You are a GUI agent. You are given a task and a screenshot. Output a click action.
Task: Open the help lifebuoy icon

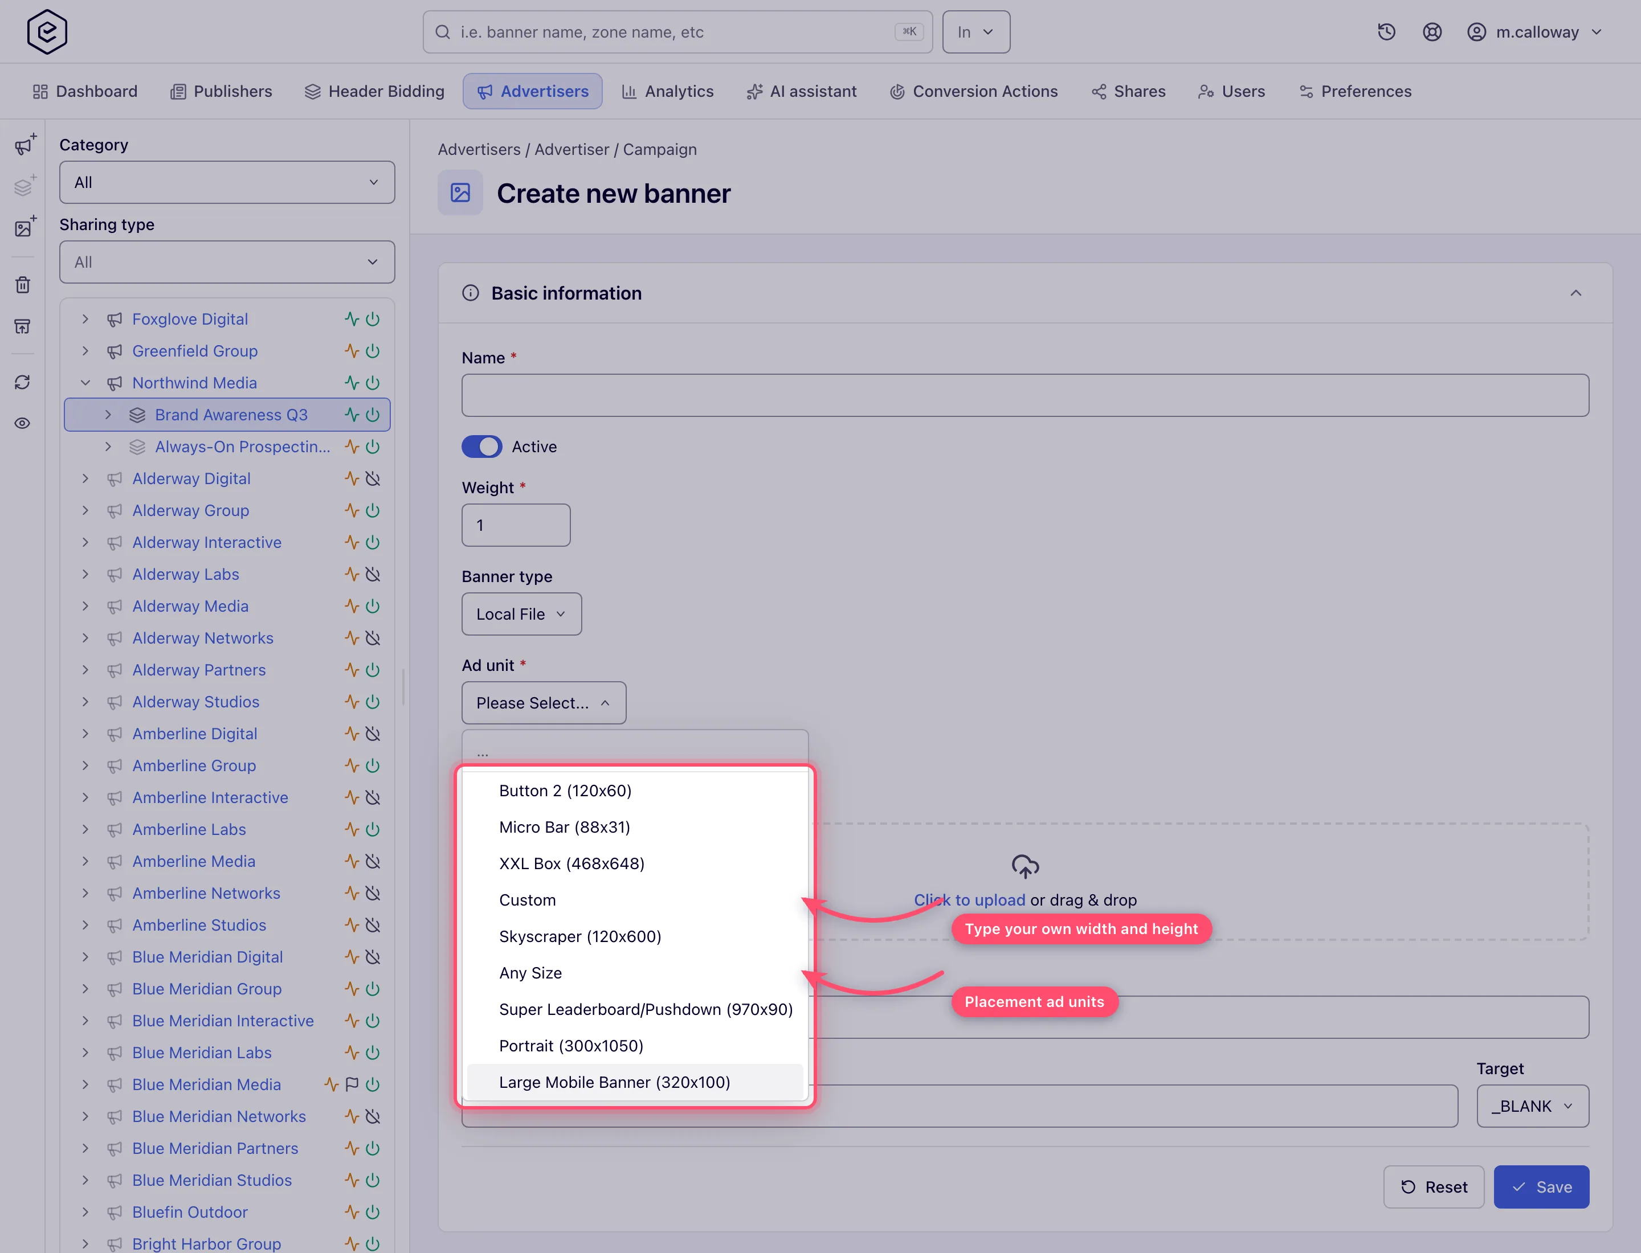(1431, 32)
